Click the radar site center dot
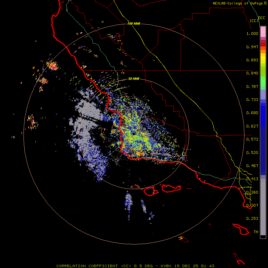The width and height of the screenshot is (268, 268). coord(133,134)
